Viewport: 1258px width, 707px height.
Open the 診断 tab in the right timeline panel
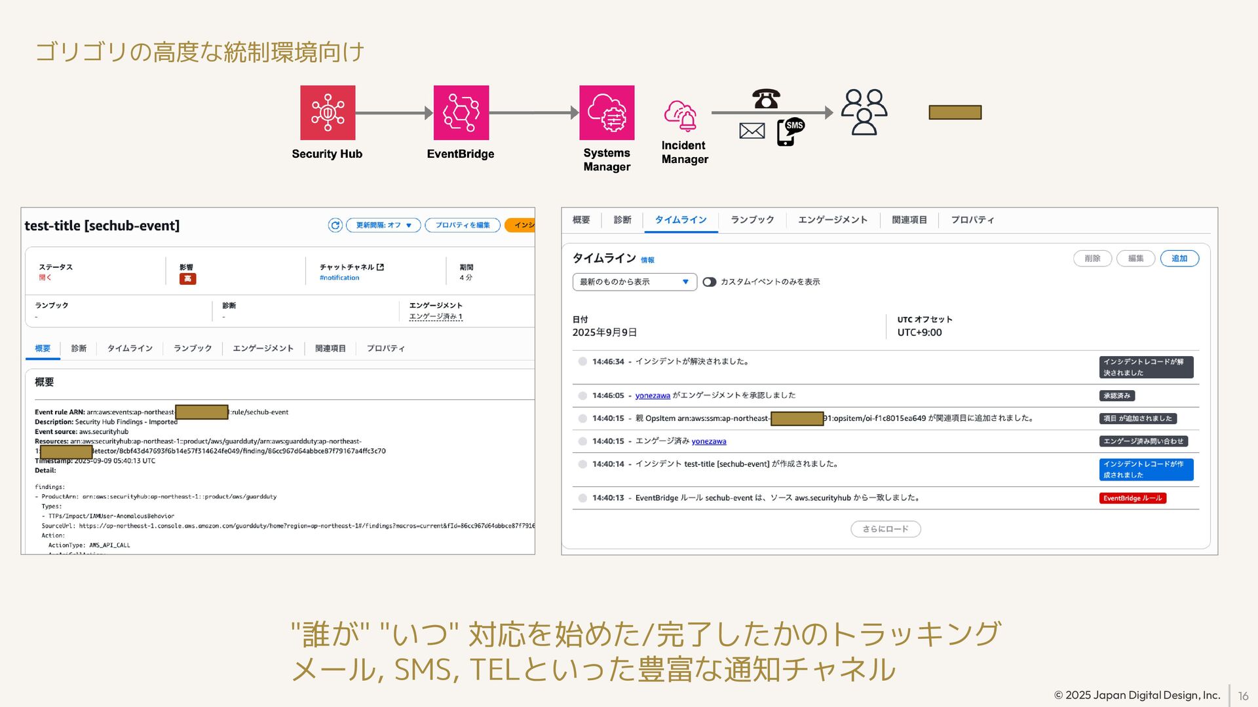pyautogui.click(x=622, y=220)
